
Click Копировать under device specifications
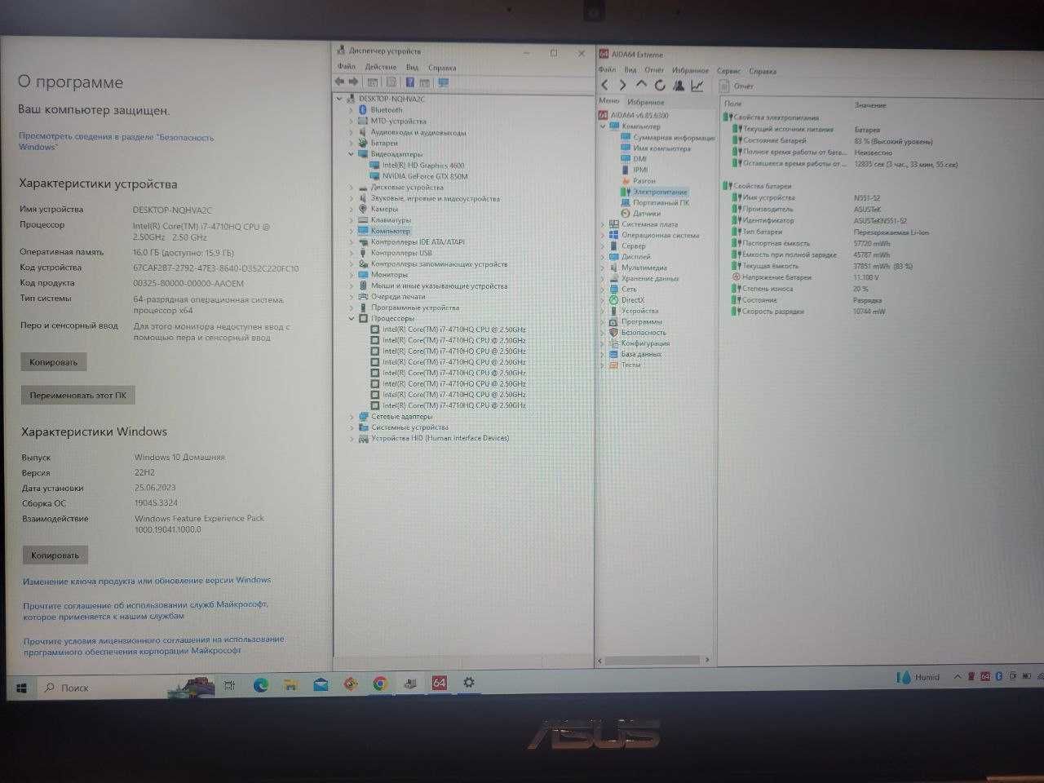(54, 362)
